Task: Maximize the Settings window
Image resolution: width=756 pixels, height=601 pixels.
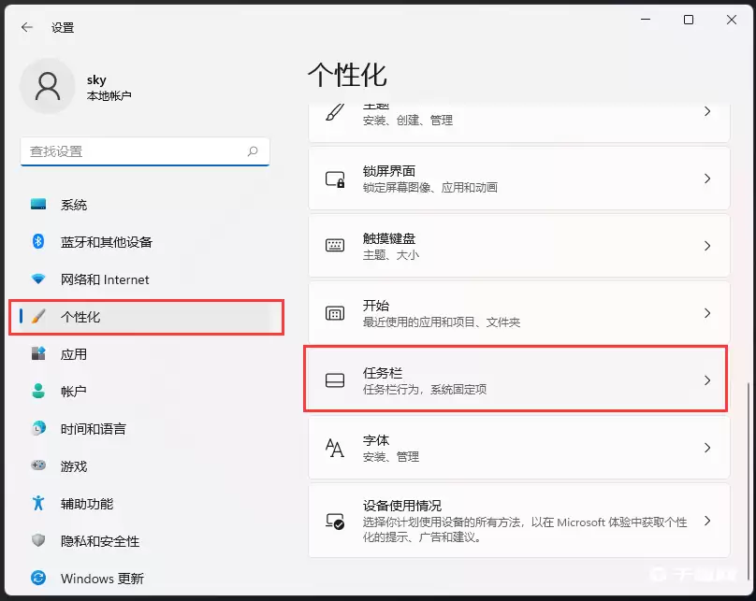Action: click(689, 20)
